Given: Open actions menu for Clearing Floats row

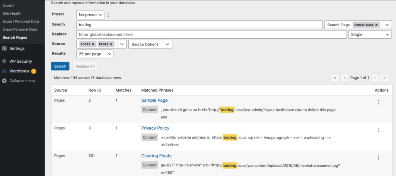Looking at the screenshot, I should pos(378,157).
